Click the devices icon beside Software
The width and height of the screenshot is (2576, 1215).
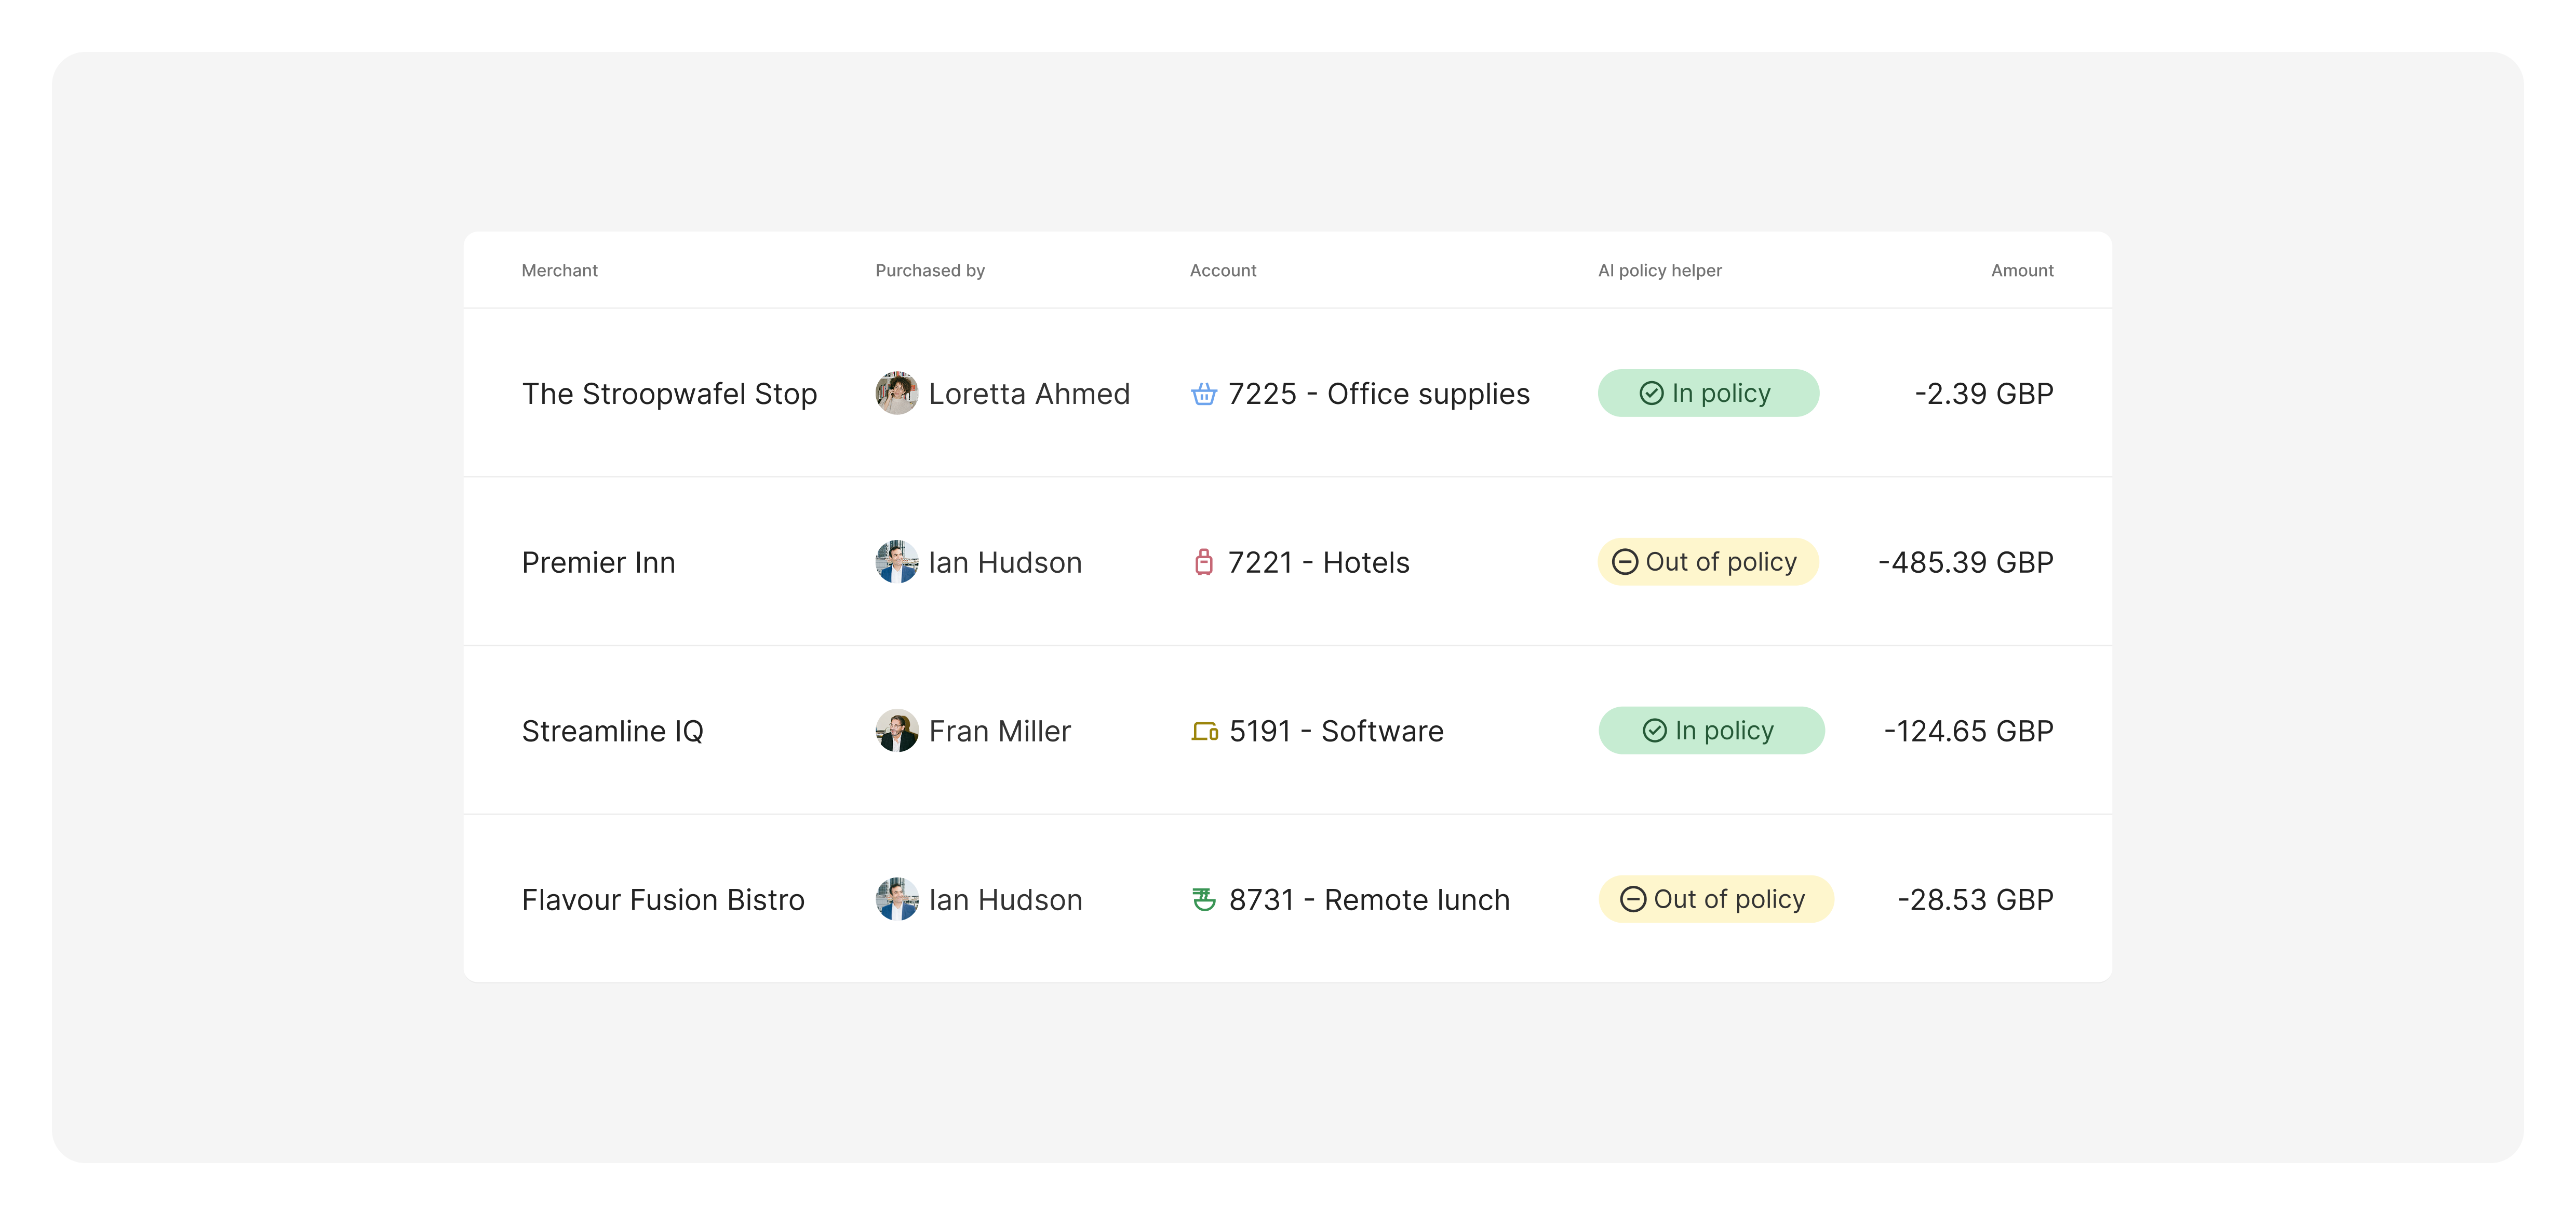point(1204,731)
